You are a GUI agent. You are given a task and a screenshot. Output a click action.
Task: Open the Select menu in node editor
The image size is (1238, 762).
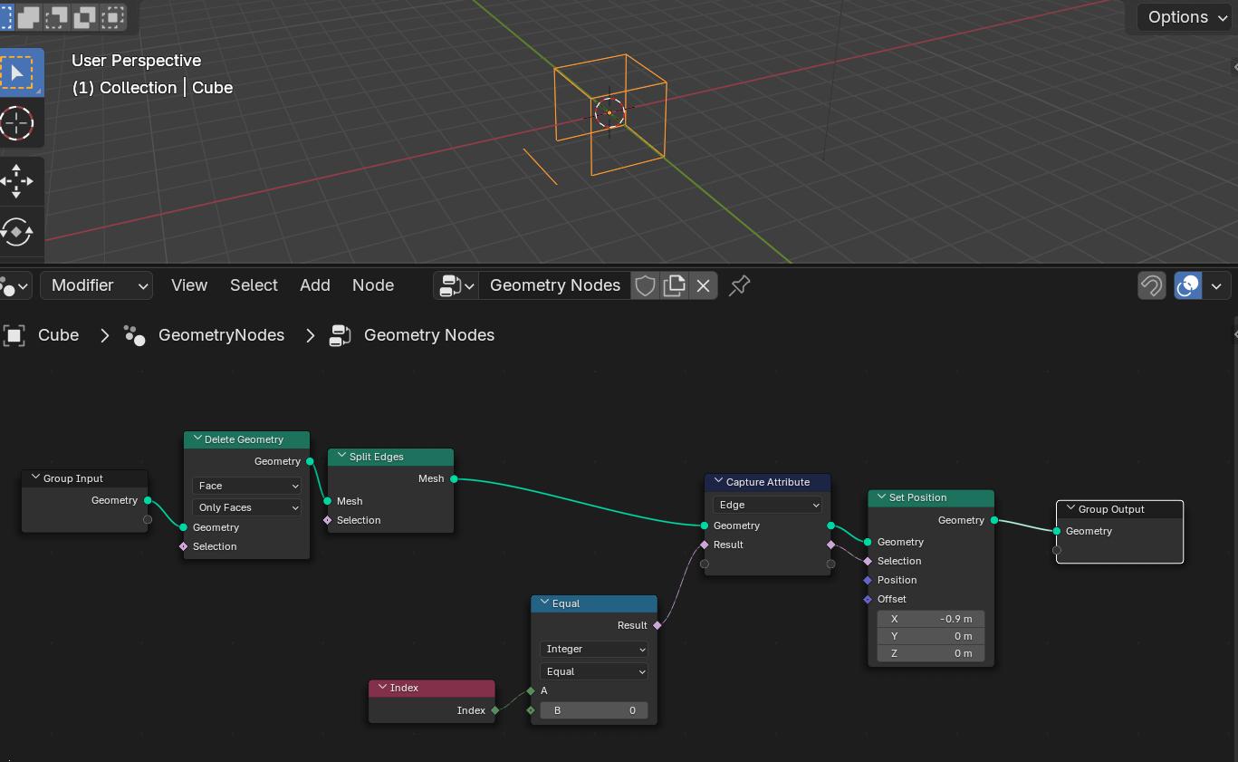(x=254, y=285)
